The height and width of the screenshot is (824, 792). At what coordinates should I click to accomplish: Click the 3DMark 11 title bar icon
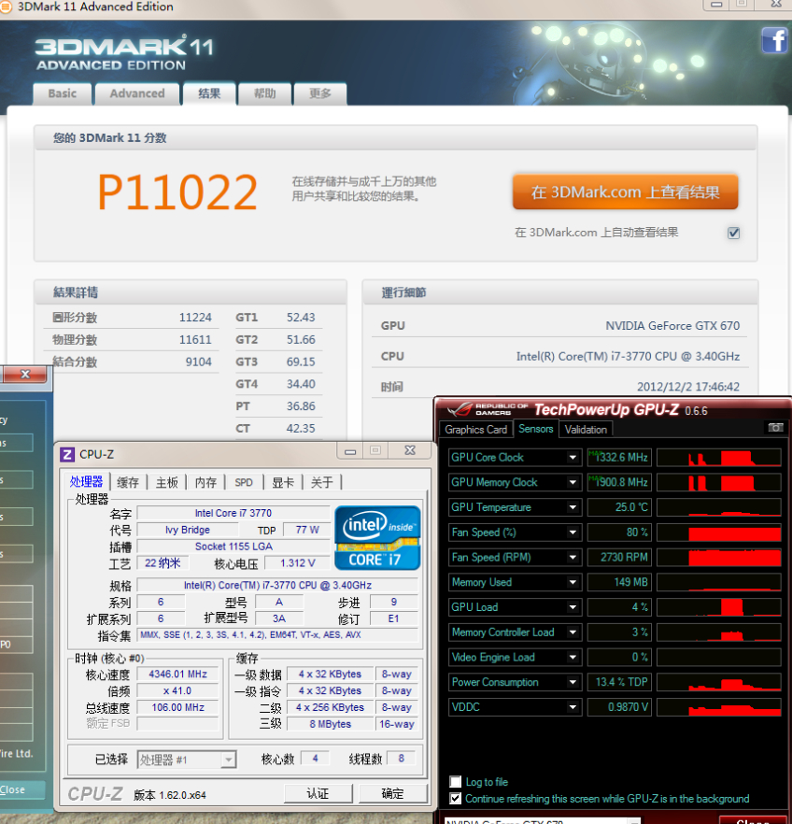tap(6, 7)
